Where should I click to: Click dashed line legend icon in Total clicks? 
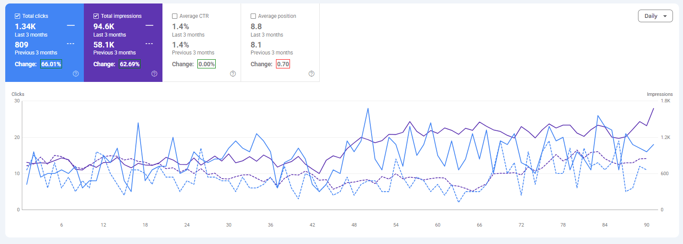tap(71, 44)
